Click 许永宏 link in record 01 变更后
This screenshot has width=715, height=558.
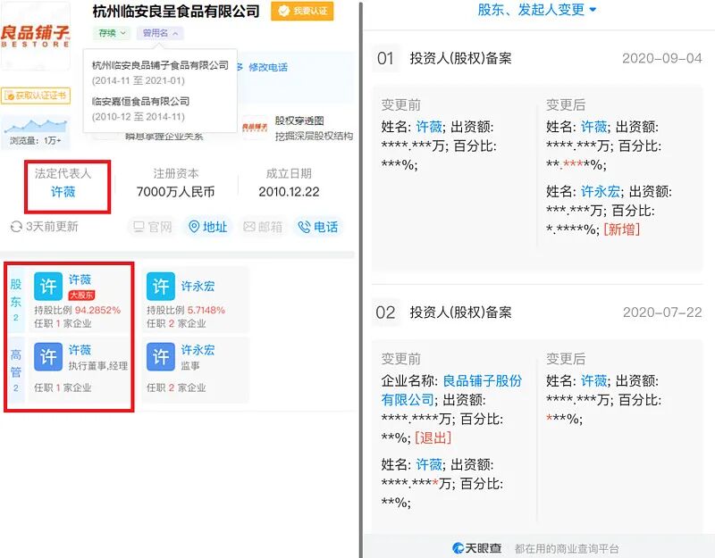(600, 191)
